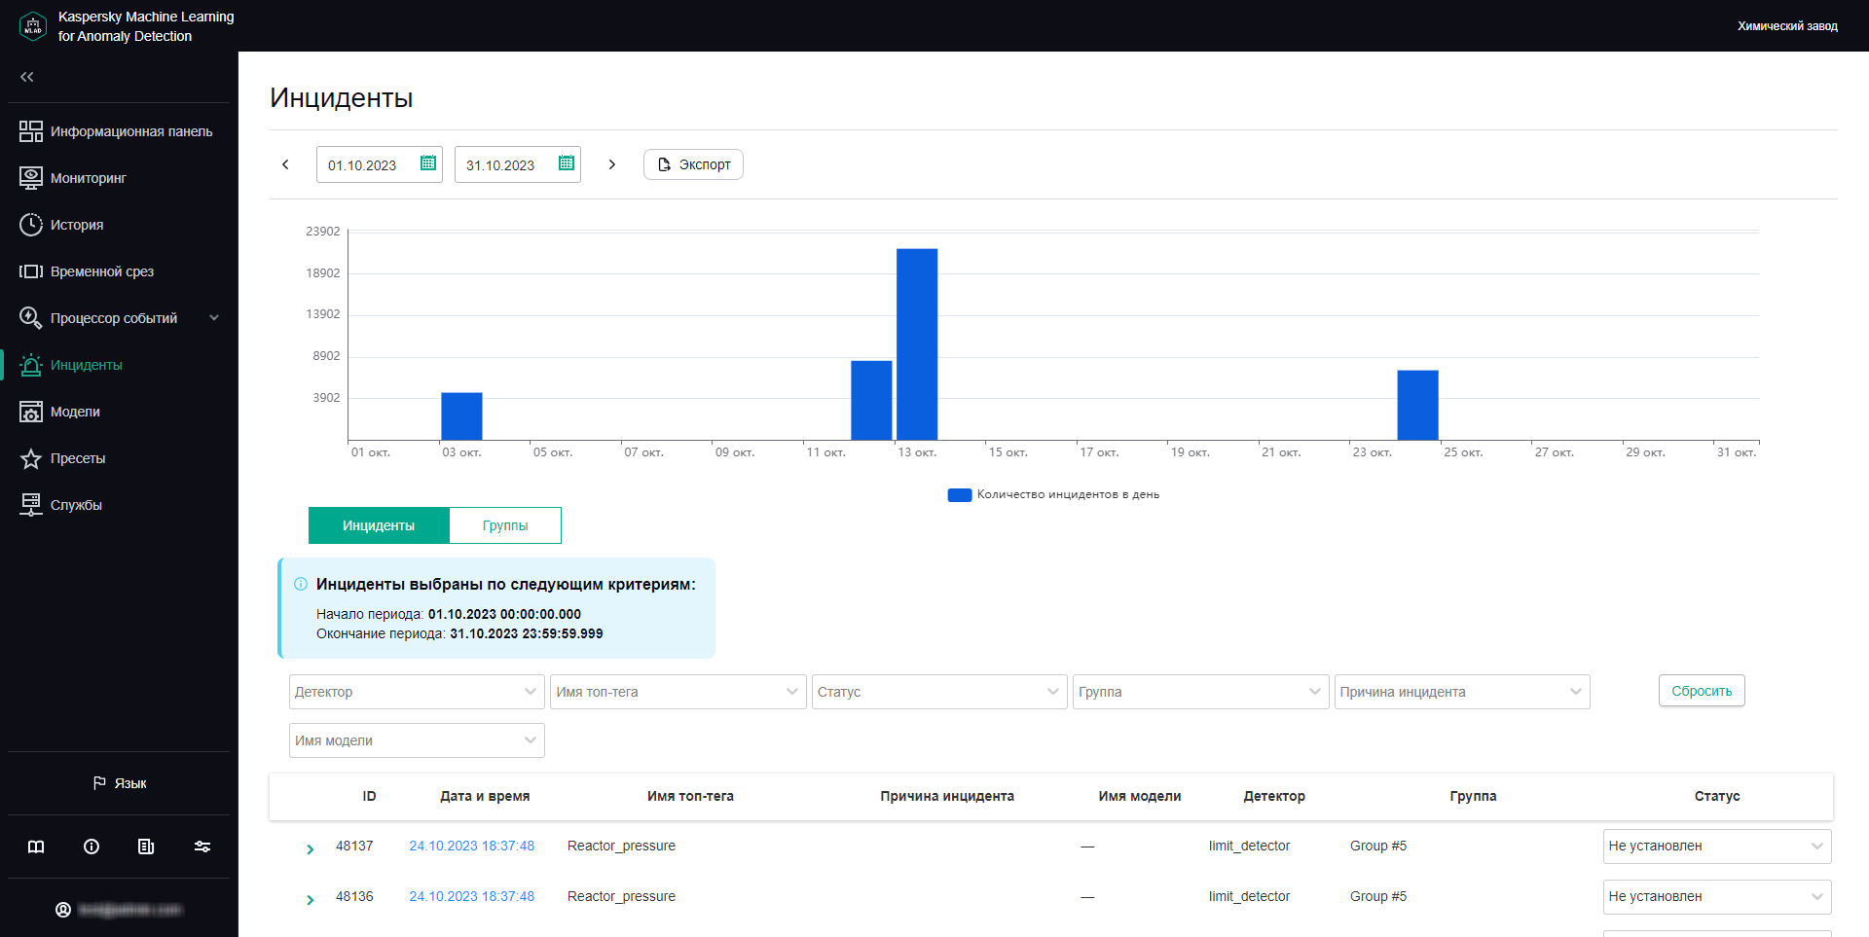Go to previous period with left arrow
The image size is (1869, 937).
285,164
